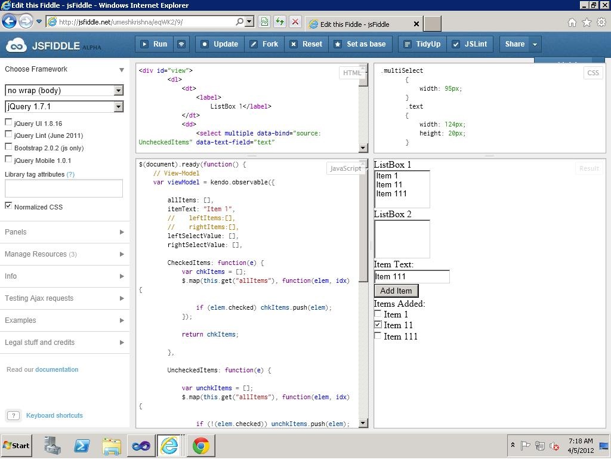Open the IE tools gear icon

coord(601,23)
